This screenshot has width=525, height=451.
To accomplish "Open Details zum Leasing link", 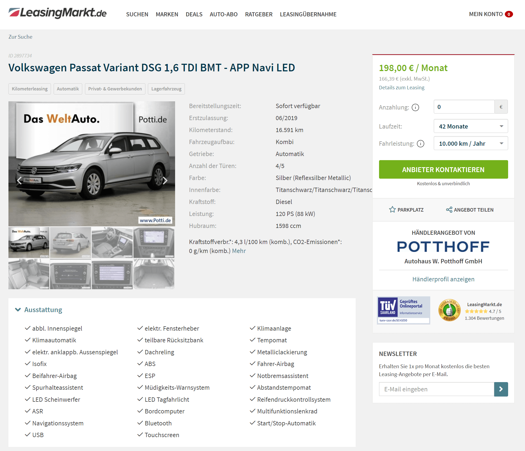I will (402, 87).
